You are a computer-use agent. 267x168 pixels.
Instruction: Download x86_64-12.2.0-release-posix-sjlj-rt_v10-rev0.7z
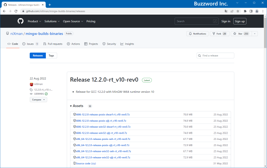(x=103, y=145)
